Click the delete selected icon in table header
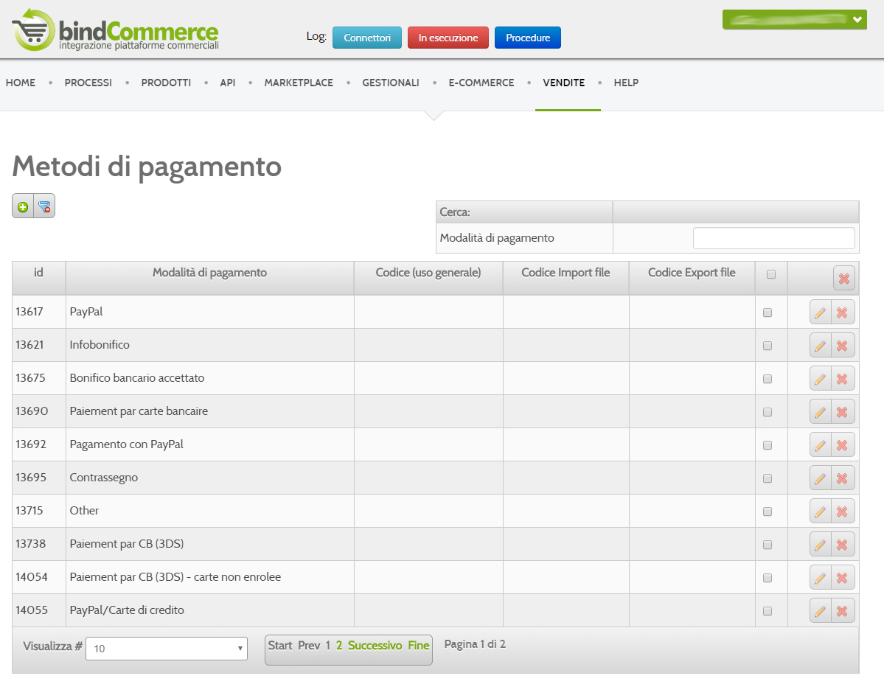884x698 pixels. [844, 278]
